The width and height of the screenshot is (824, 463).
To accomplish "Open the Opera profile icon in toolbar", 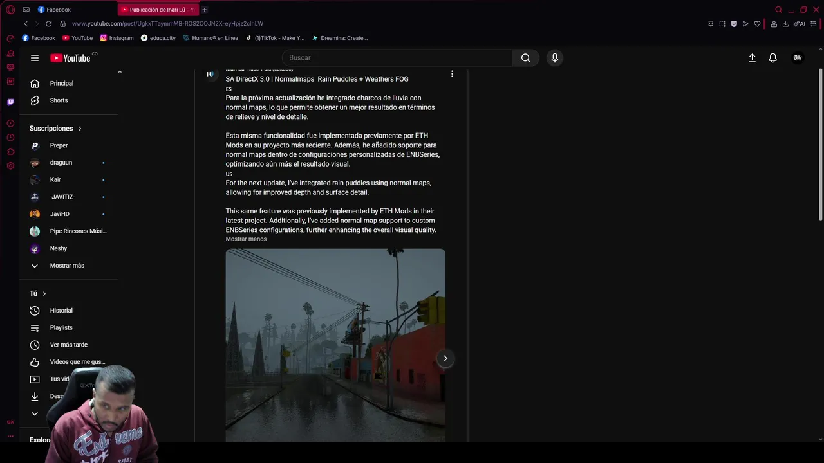I will tap(774, 24).
